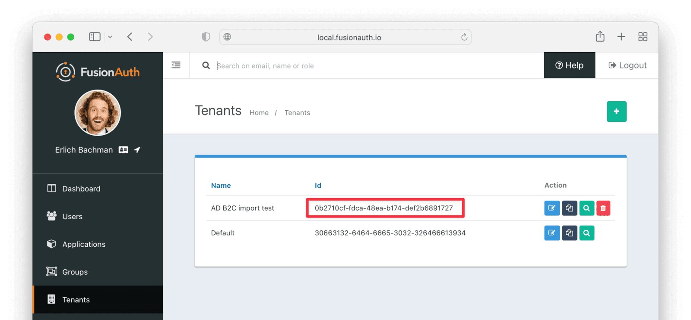Delete the AD B2C import test tenant
691x320 pixels.
pos(603,208)
